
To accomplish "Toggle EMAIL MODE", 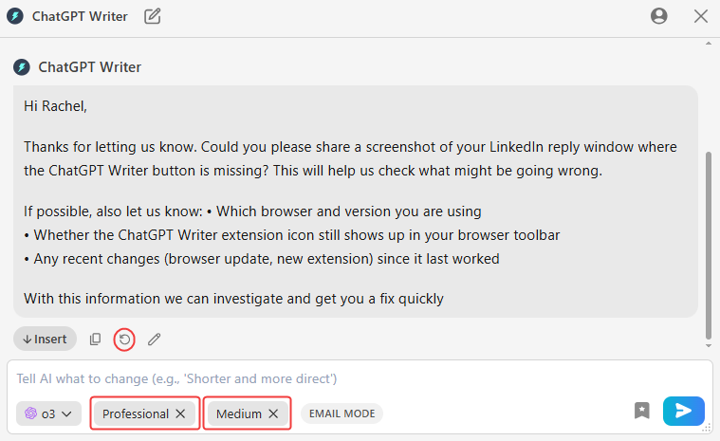I will click(x=342, y=413).
